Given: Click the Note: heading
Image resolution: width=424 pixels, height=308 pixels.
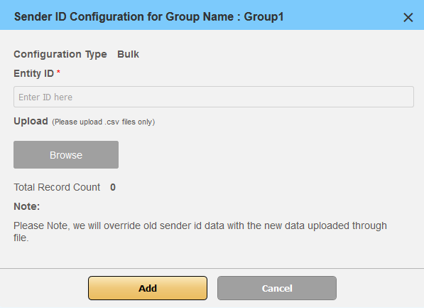Looking at the screenshot, I should [27, 206].
